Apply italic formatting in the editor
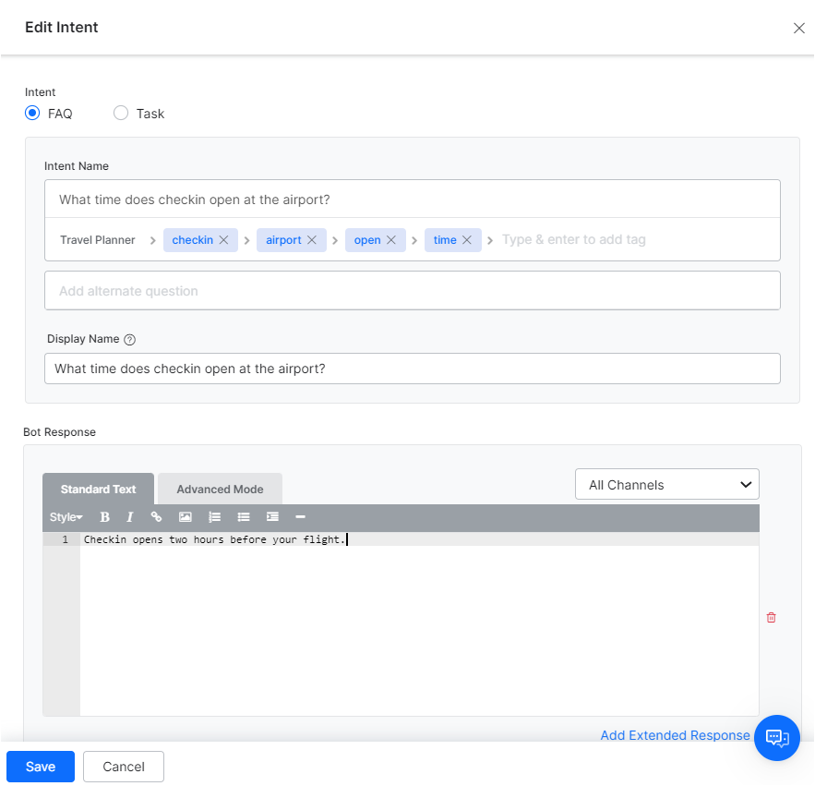815x786 pixels. (x=129, y=517)
